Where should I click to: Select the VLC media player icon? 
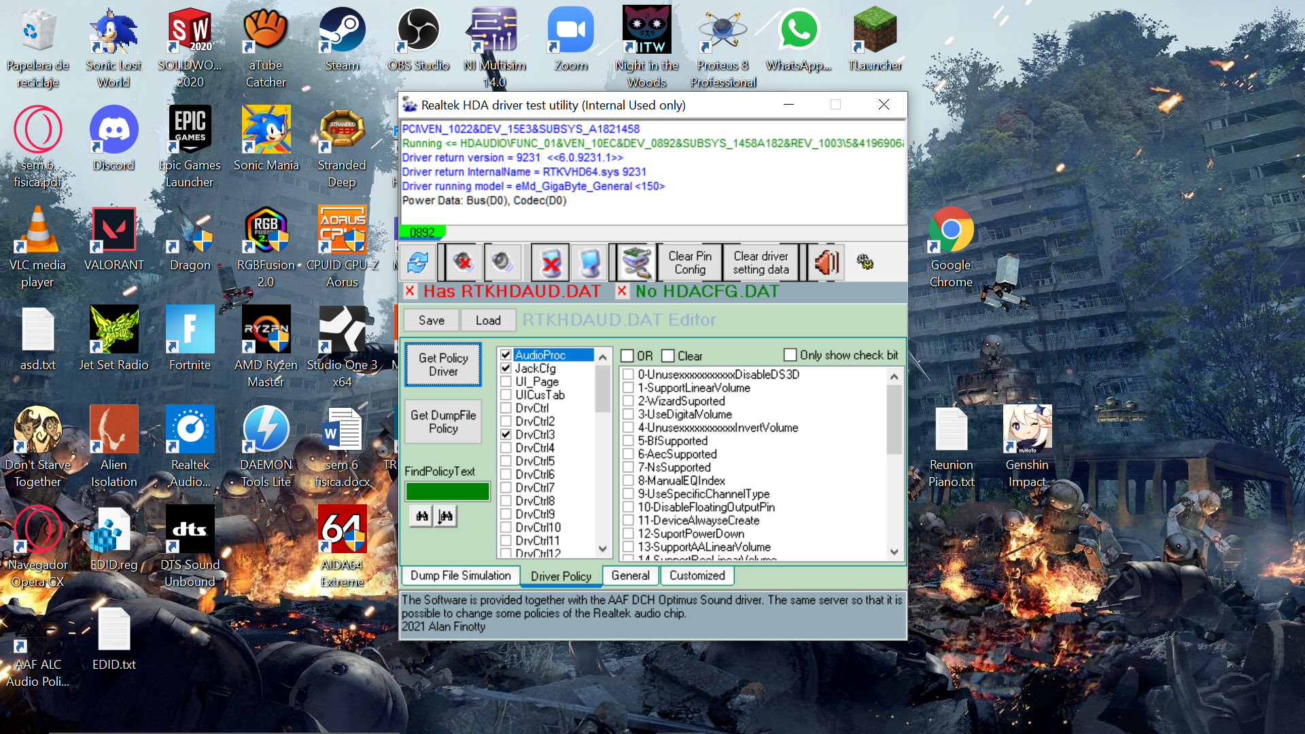pos(37,247)
